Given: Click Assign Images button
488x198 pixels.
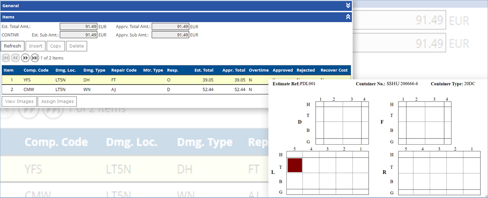Looking at the screenshot, I should [57, 101].
